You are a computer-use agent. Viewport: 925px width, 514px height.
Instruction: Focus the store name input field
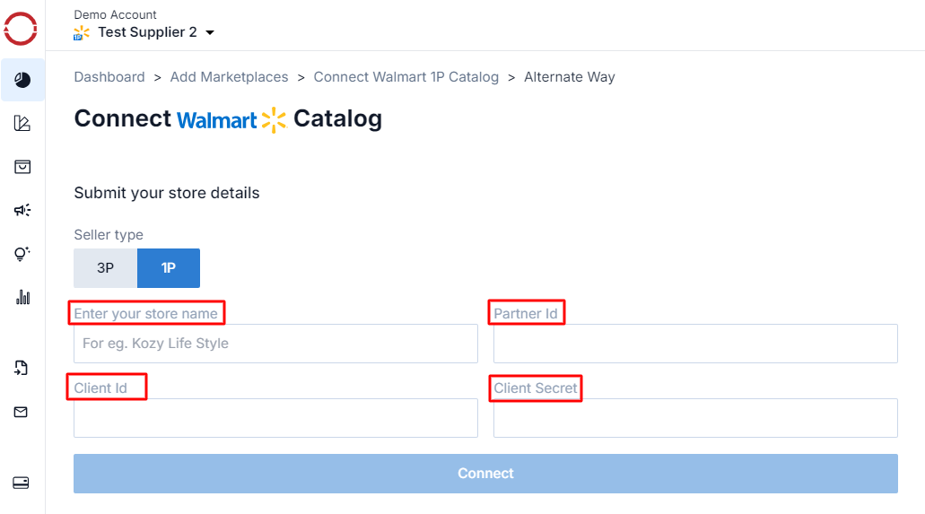tap(275, 344)
